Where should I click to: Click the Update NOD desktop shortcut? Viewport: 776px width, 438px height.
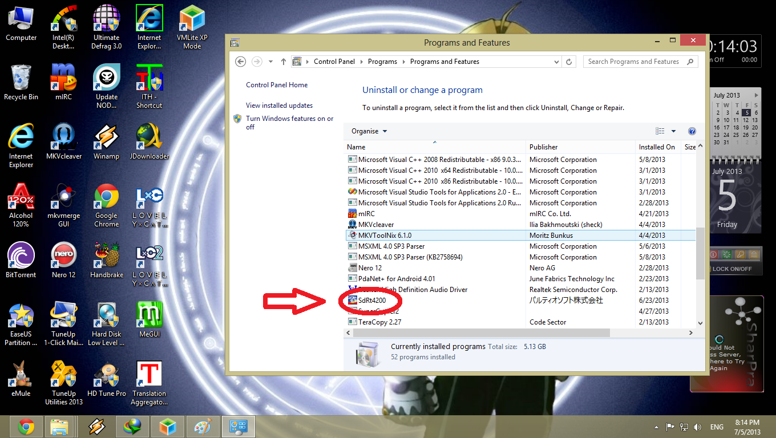[107, 87]
